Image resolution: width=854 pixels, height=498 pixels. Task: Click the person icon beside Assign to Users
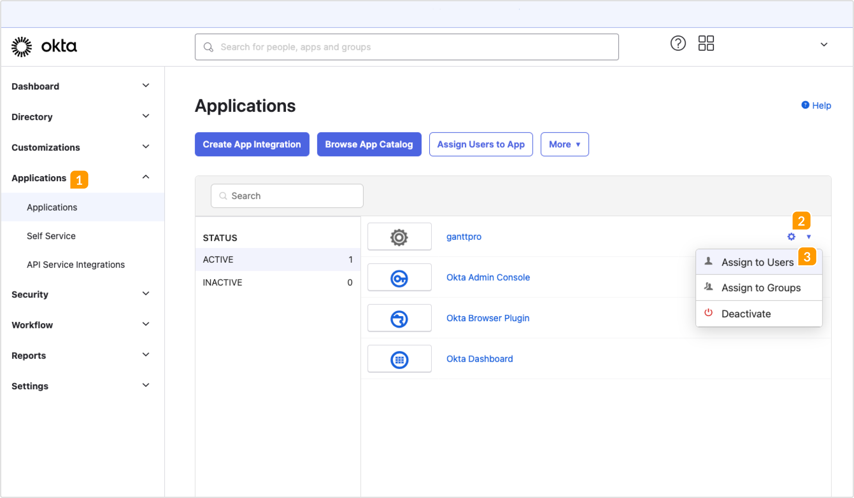[x=708, y=261]
